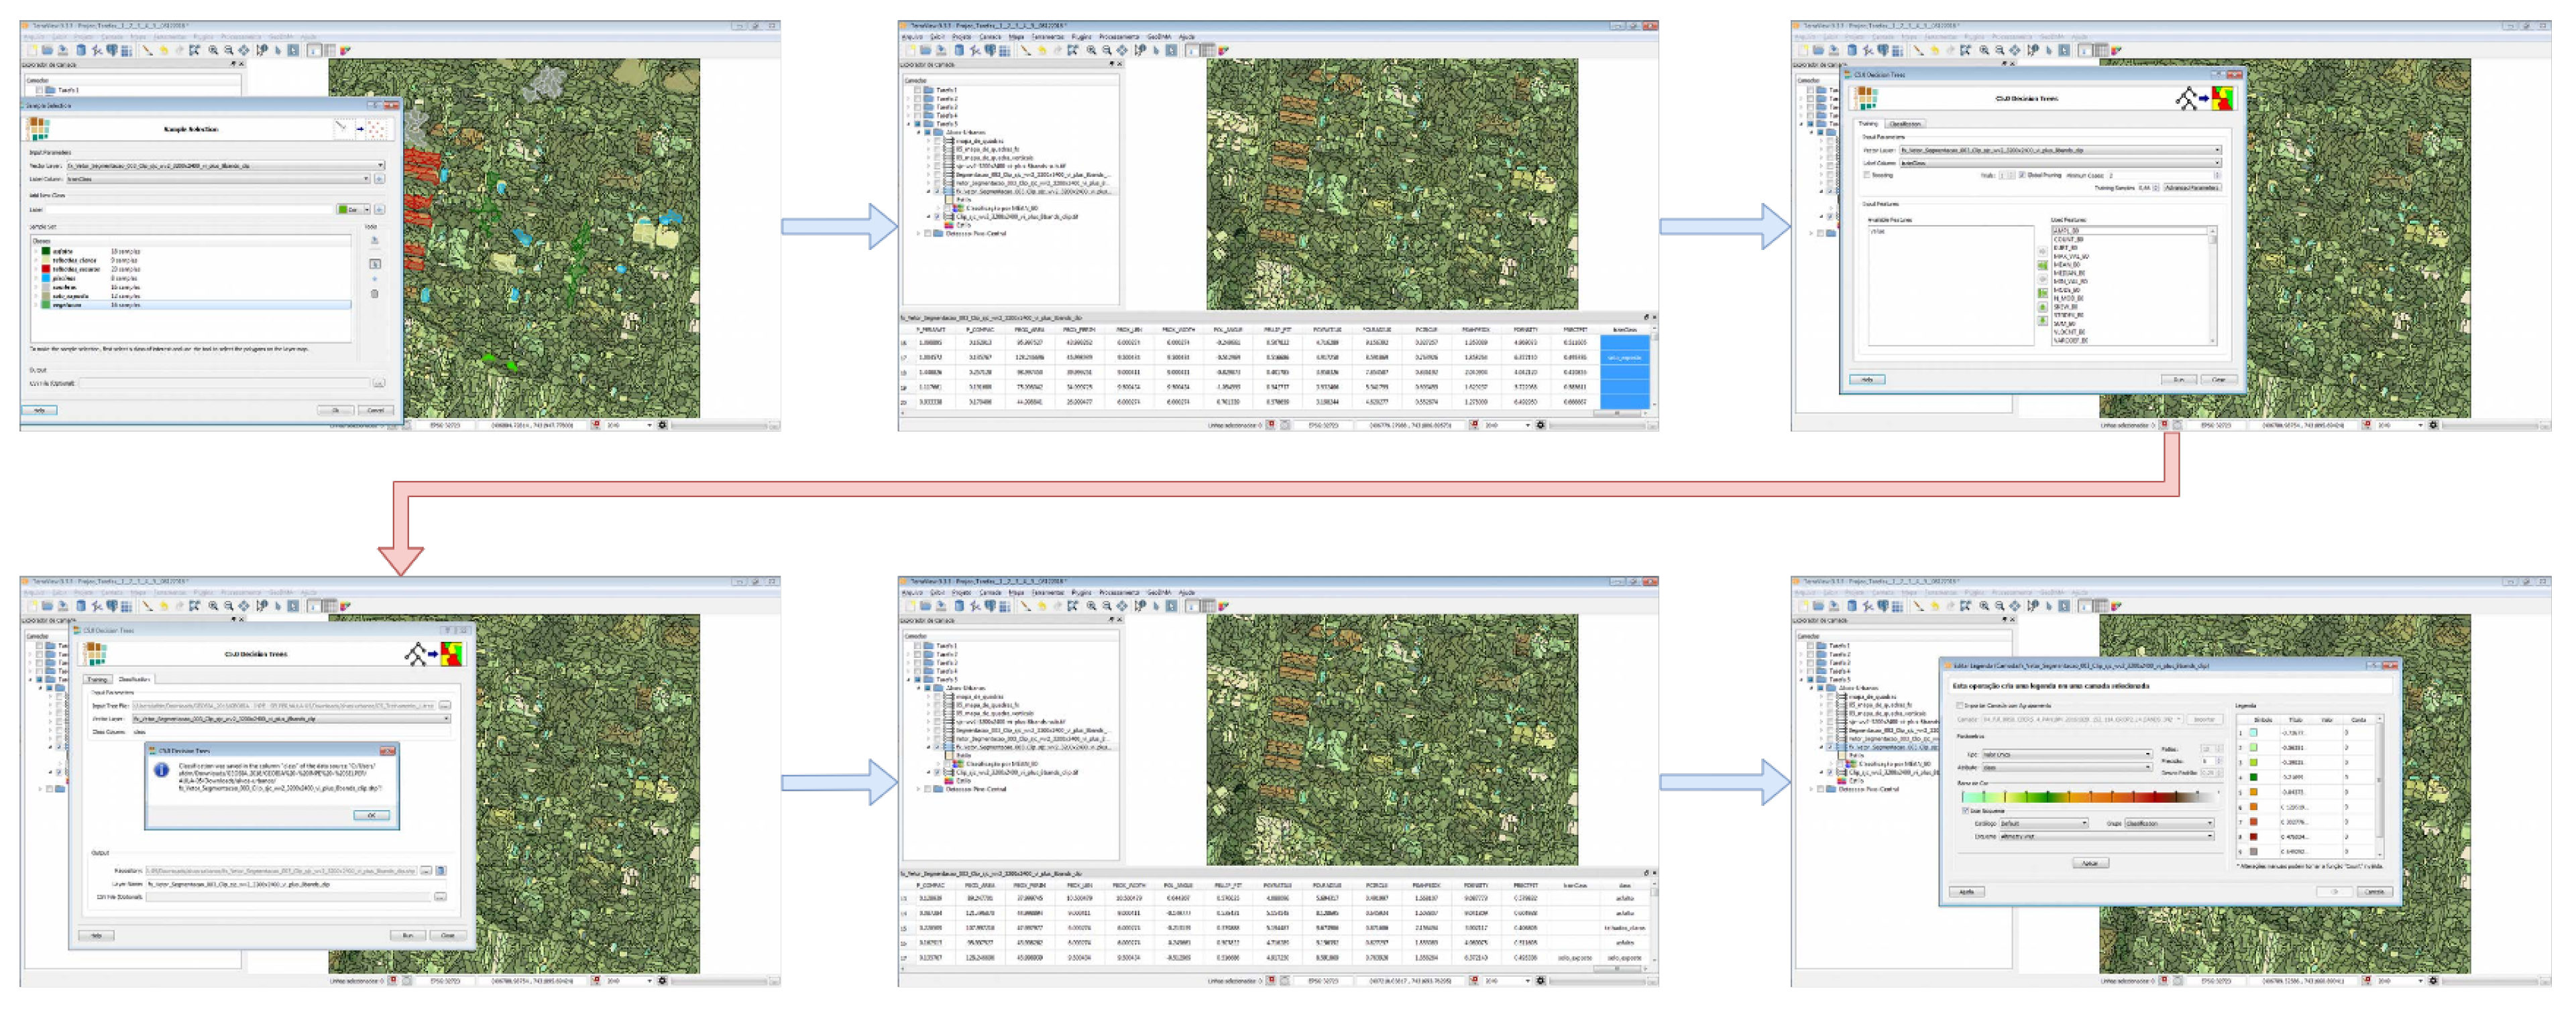Click the plus icon beside Label Column dropdown
The height and width of the screenshot is (1009, 2576).
tap(379, 179)
